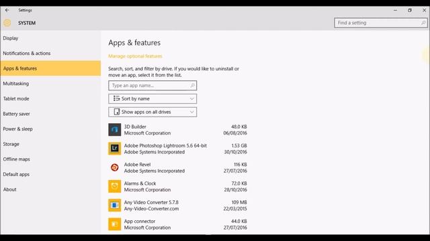
Task: Open the About page
Action: [x=50, y=189]
